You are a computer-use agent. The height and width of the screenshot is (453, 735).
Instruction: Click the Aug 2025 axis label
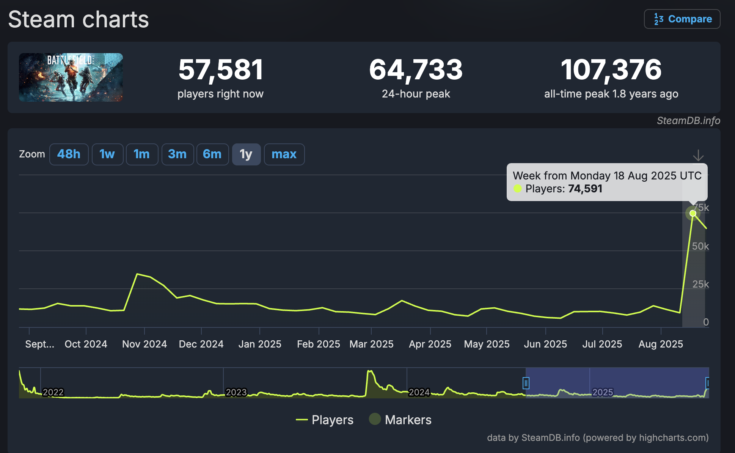(x=661, y=344)
